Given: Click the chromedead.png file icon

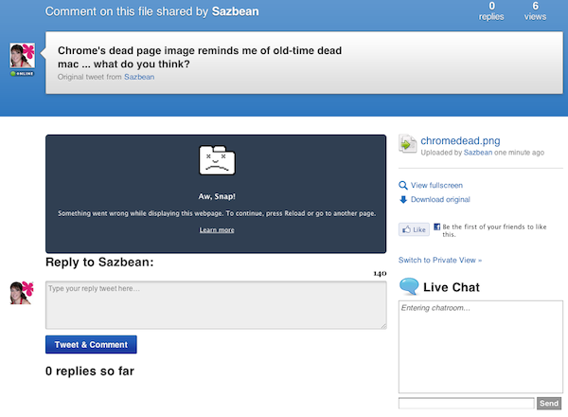Looking at the screenshot, I should coord(408,144).
